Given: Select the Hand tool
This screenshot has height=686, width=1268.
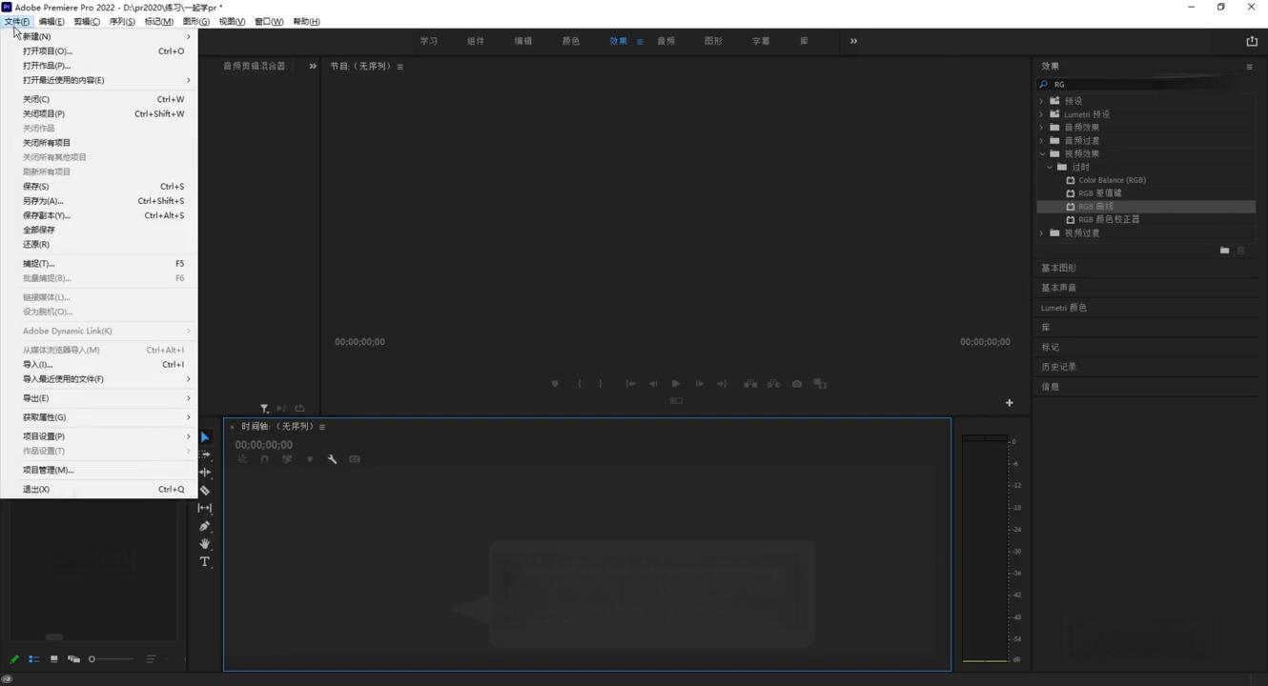Looking at the screenshot, I should click(205, 544).
